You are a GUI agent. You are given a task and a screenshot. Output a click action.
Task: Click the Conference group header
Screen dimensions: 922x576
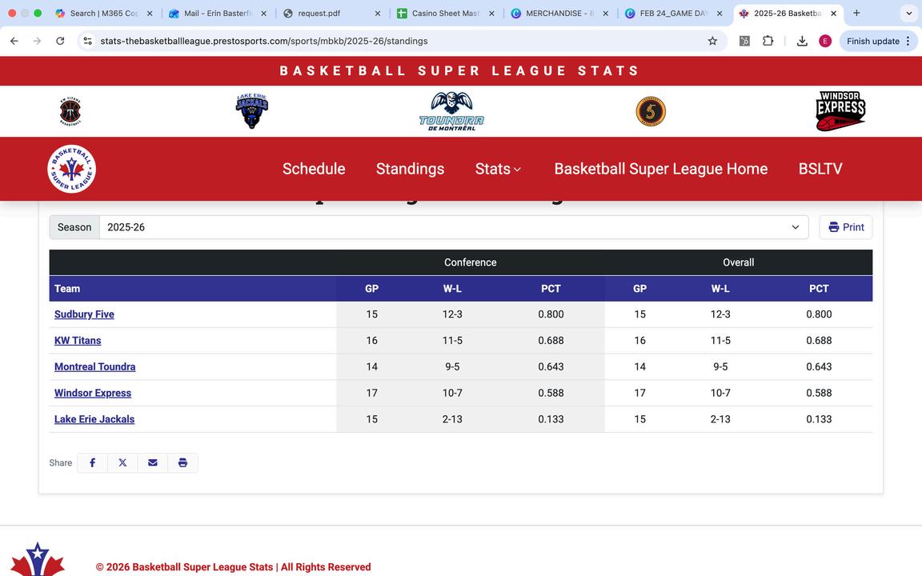coord(471,262)
